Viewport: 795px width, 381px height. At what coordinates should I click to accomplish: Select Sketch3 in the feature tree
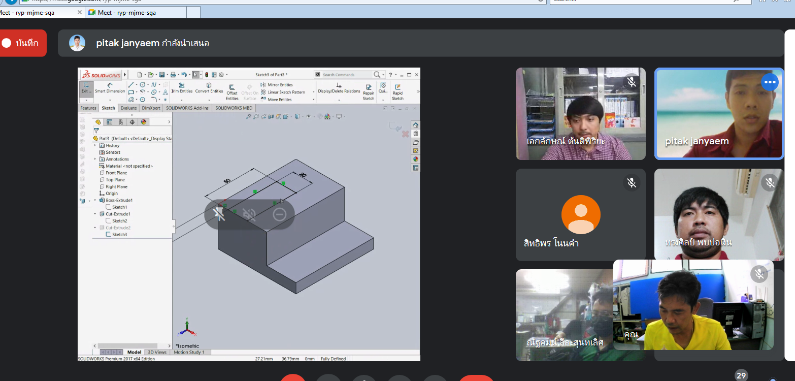(119, 235)
